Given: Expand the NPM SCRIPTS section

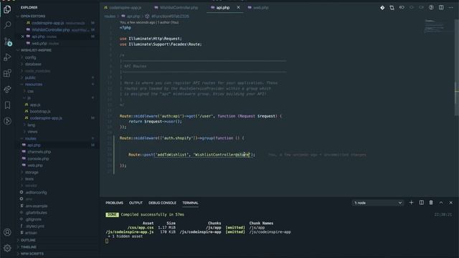Looking at the screenshot, I should [32, 254].
